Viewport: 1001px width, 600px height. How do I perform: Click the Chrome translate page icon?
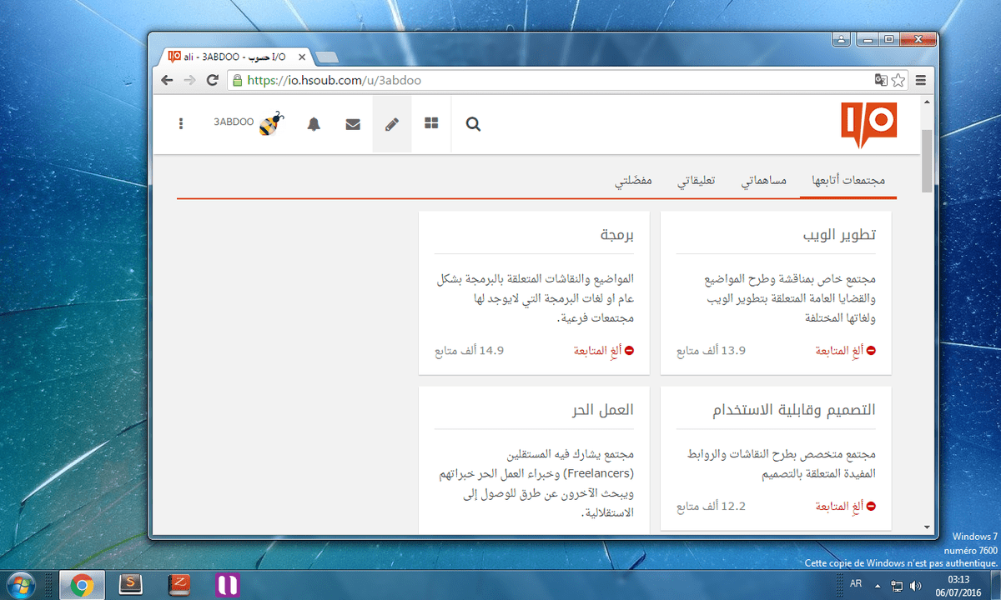pyautogui.click(x=880, y=81)
